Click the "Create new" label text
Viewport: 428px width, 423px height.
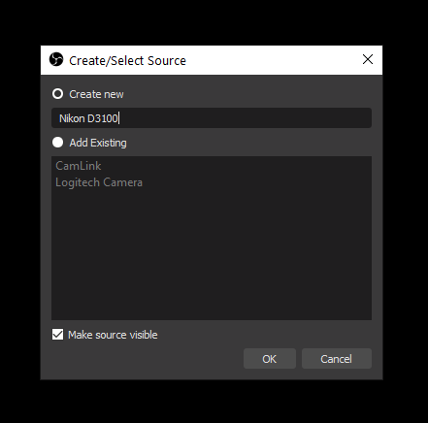[96, 94]
